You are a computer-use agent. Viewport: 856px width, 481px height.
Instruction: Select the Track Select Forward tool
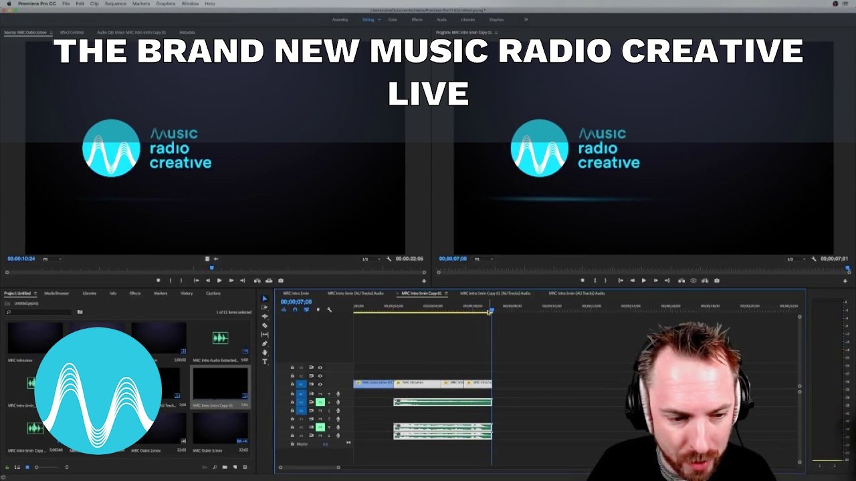tap(265, 308)
